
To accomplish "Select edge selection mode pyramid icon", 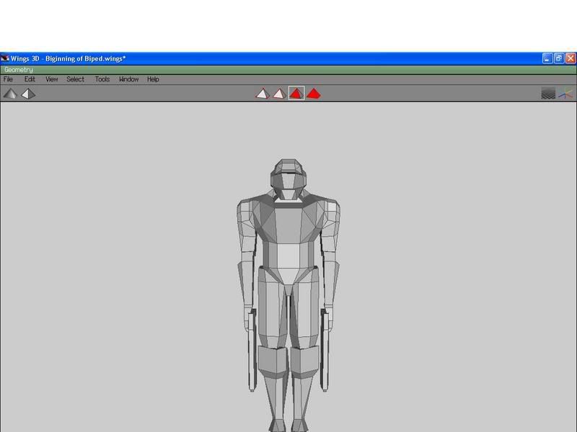I will (279, 94).
